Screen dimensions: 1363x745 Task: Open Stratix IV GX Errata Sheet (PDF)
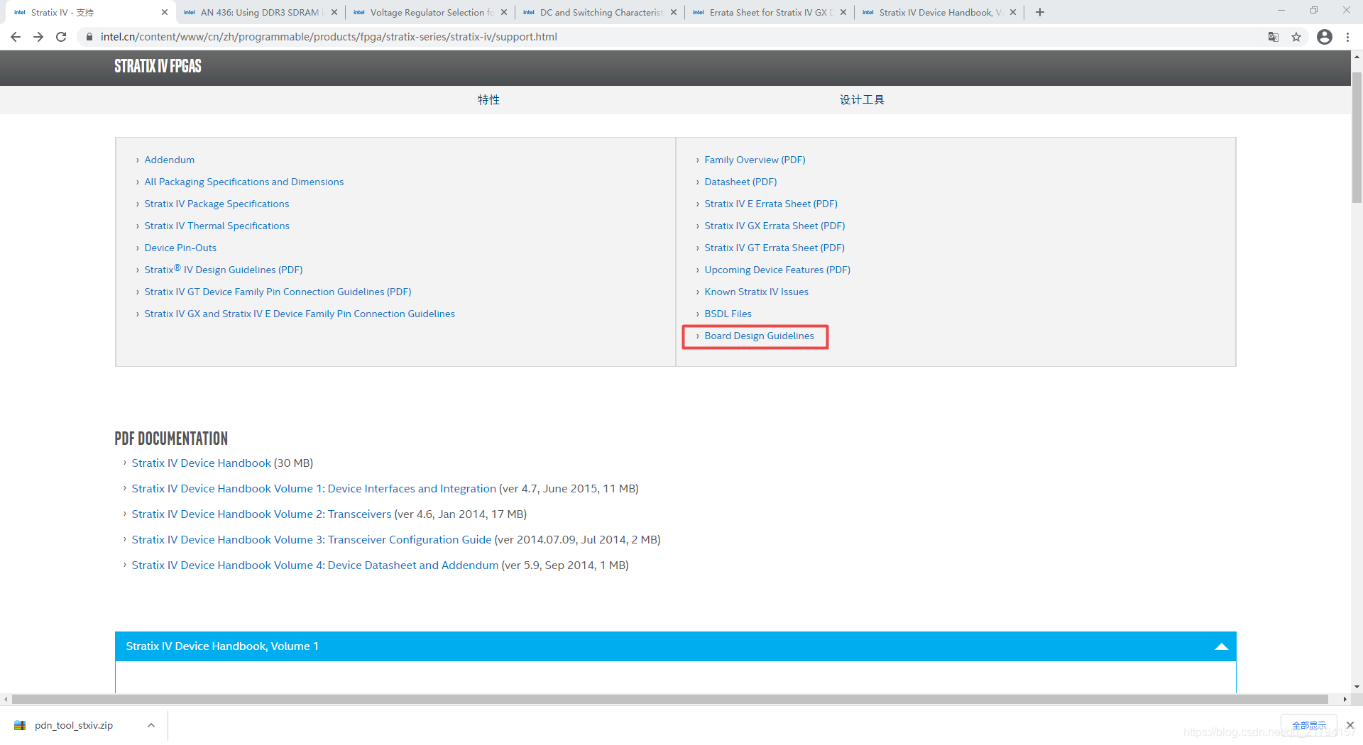coord(774,226)
